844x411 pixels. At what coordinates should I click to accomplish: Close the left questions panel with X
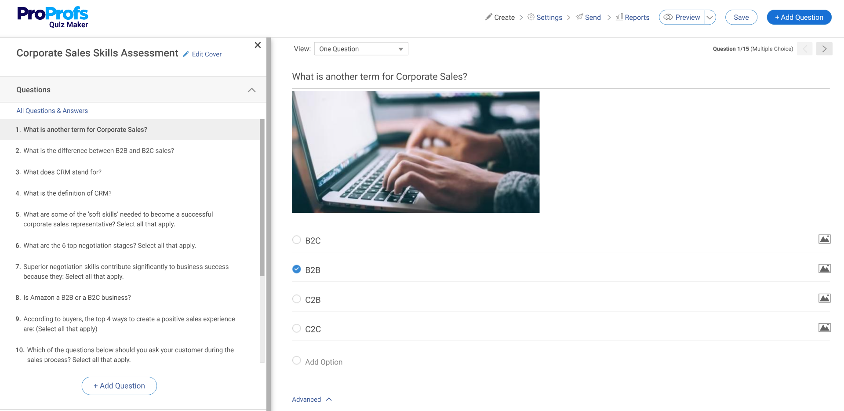tap(258, 45)
